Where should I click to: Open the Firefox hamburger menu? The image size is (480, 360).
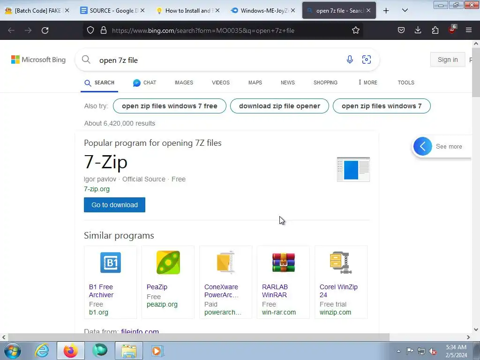(469, 30)
